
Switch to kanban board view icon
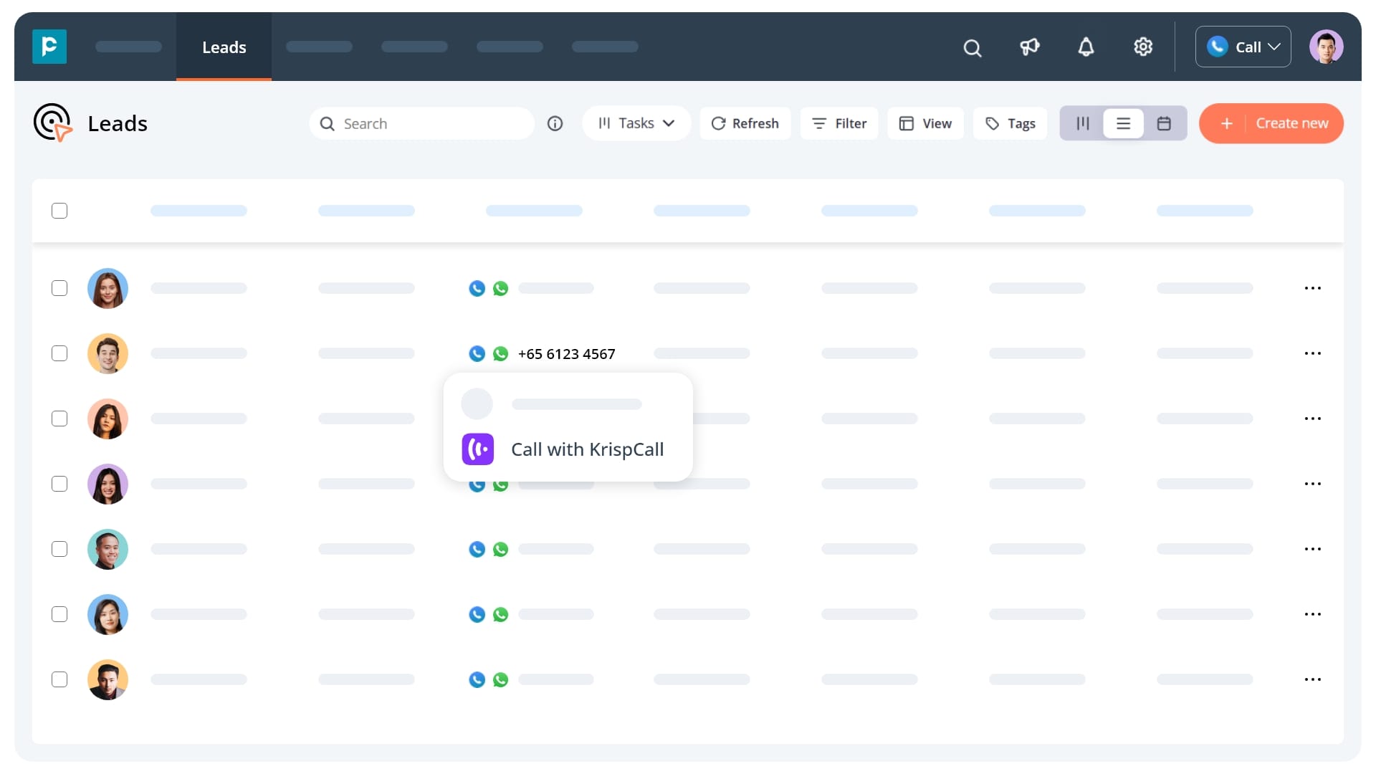click(x=1081, y=123)
